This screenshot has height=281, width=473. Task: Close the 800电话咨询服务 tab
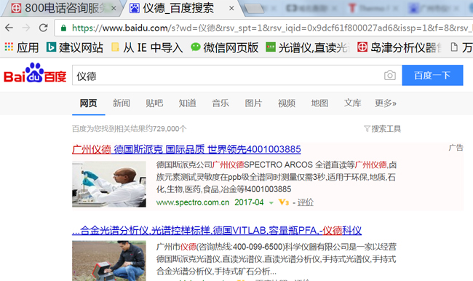point(114,9)
